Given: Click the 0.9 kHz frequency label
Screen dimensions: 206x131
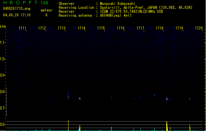Looking at the screenshot, I should pyautogui.click(x=3, y=75).
